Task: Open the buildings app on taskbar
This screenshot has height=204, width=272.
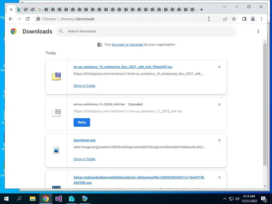Action: (72, 199)
